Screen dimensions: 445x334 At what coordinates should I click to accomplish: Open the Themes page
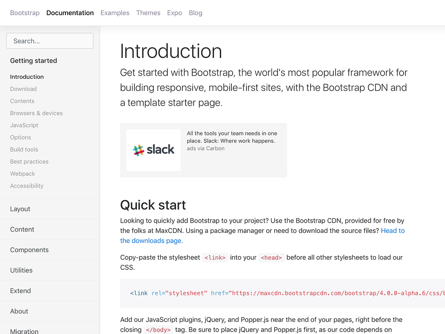pos(148,13)
